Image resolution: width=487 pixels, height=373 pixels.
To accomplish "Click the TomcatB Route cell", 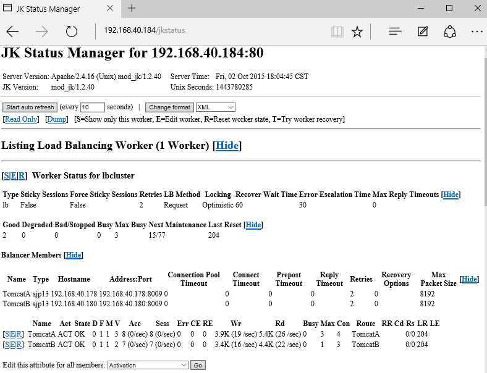I will pos(365,345).
